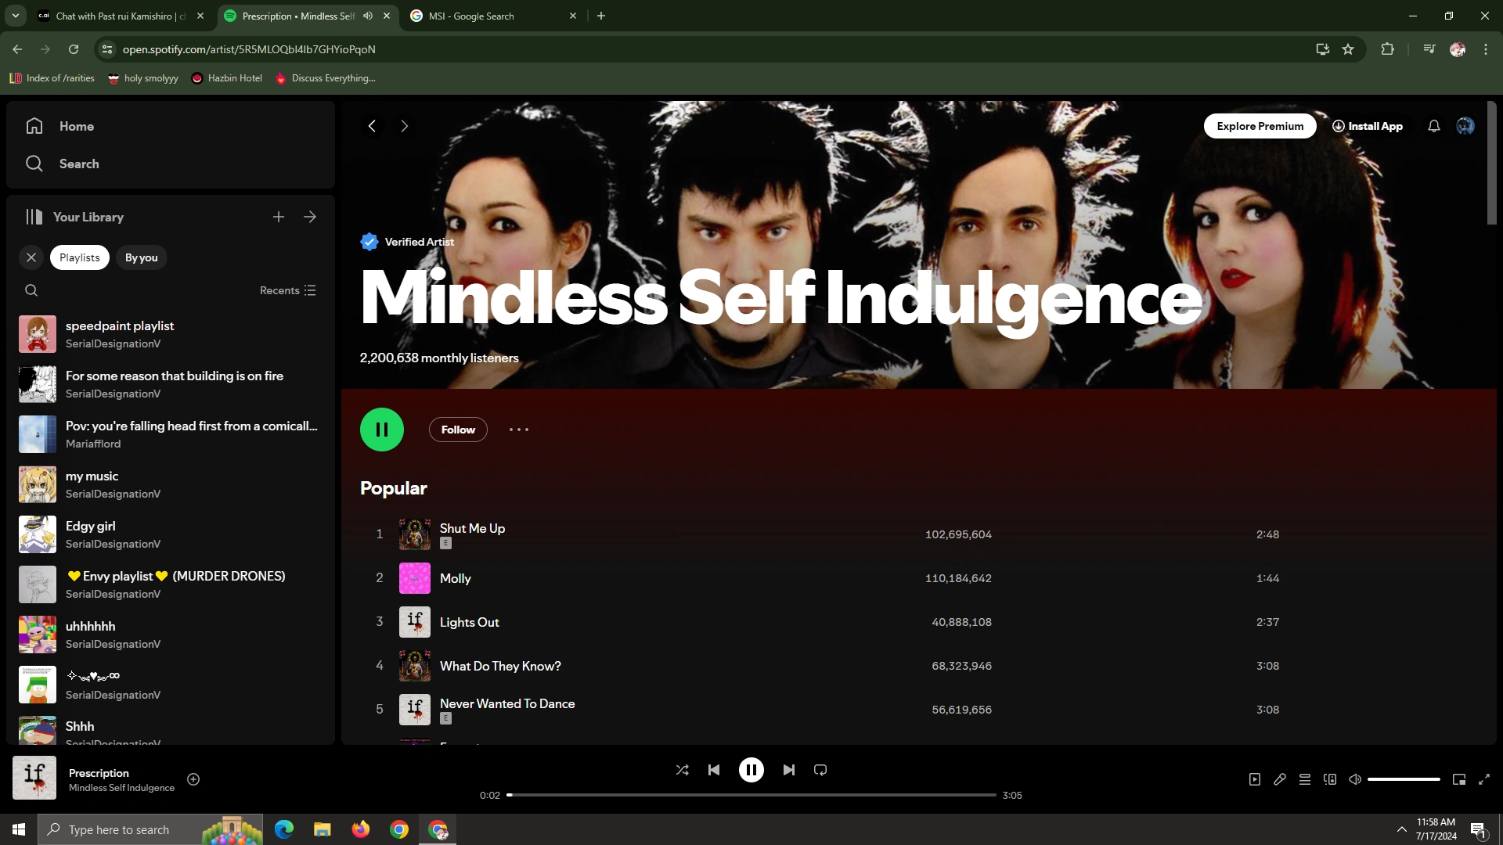The width and height of the screenshot is (1503, 845).
Task: Enable shuffle playback
Action: pos(682,770)
